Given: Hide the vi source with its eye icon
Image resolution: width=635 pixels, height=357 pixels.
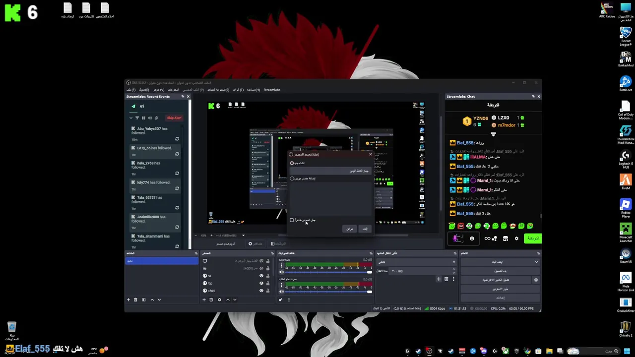Looking at the screenshot, I should [x=261, y=276].
